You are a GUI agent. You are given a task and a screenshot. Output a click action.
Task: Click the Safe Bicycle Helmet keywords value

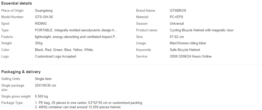click(185, 50)
